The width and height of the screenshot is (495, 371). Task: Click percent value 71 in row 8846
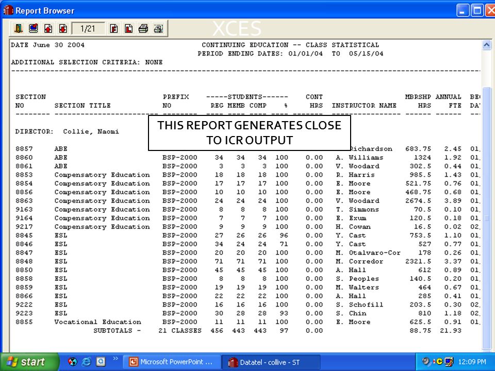[284, 244]
